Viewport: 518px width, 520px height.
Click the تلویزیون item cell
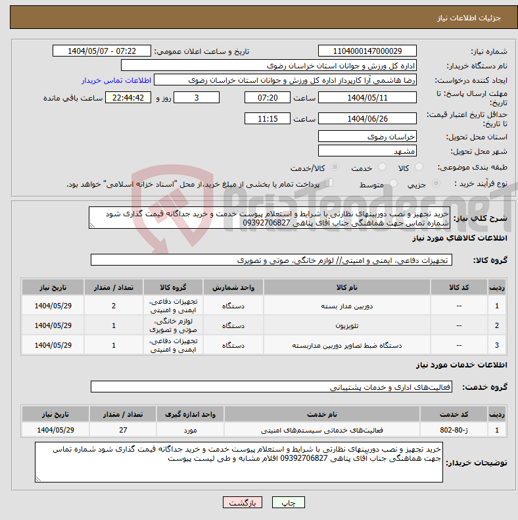[347, 325]
